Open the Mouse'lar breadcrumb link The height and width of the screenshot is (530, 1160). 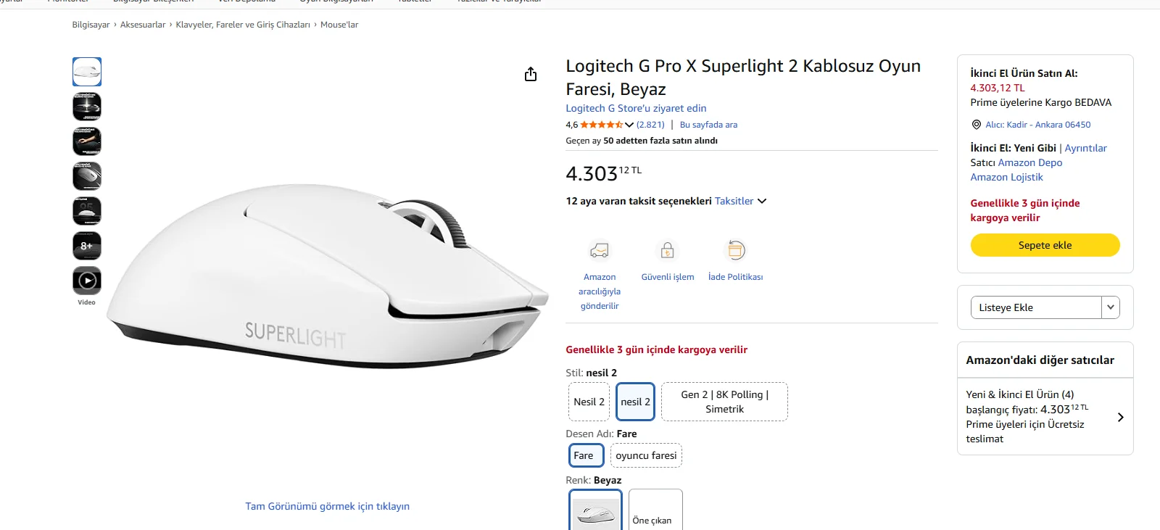(x=339, y=25)
